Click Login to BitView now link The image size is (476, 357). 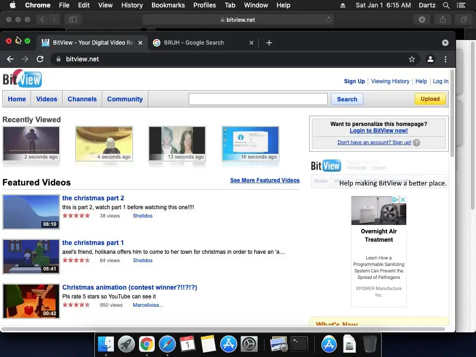click(x=378, y=131)
